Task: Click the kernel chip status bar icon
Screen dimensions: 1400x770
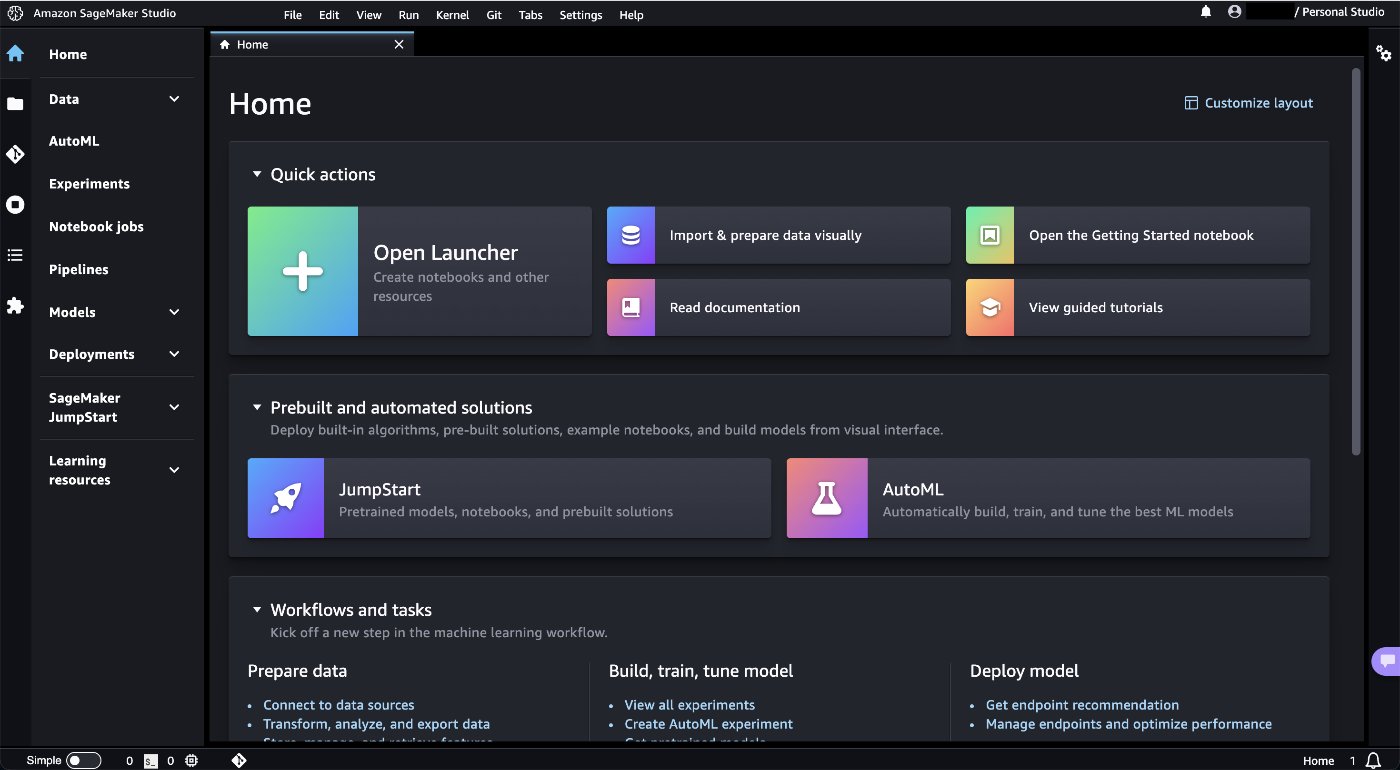Action: (x=191, y=761)
